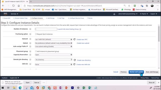This screenshot has height=90, width=161.
Task: Click the info icon next to Launch into Auto Scaling Group
Action: pyautogui.click(x=80, y=29)
